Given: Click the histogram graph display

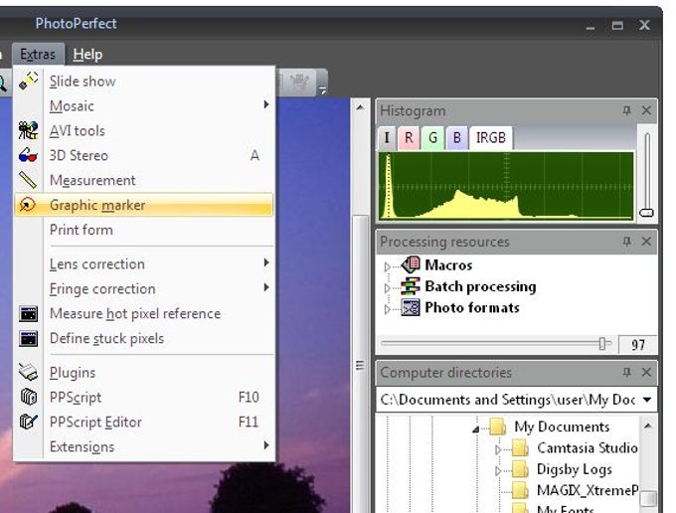Looking at the screenshot, I should (506, 186).
